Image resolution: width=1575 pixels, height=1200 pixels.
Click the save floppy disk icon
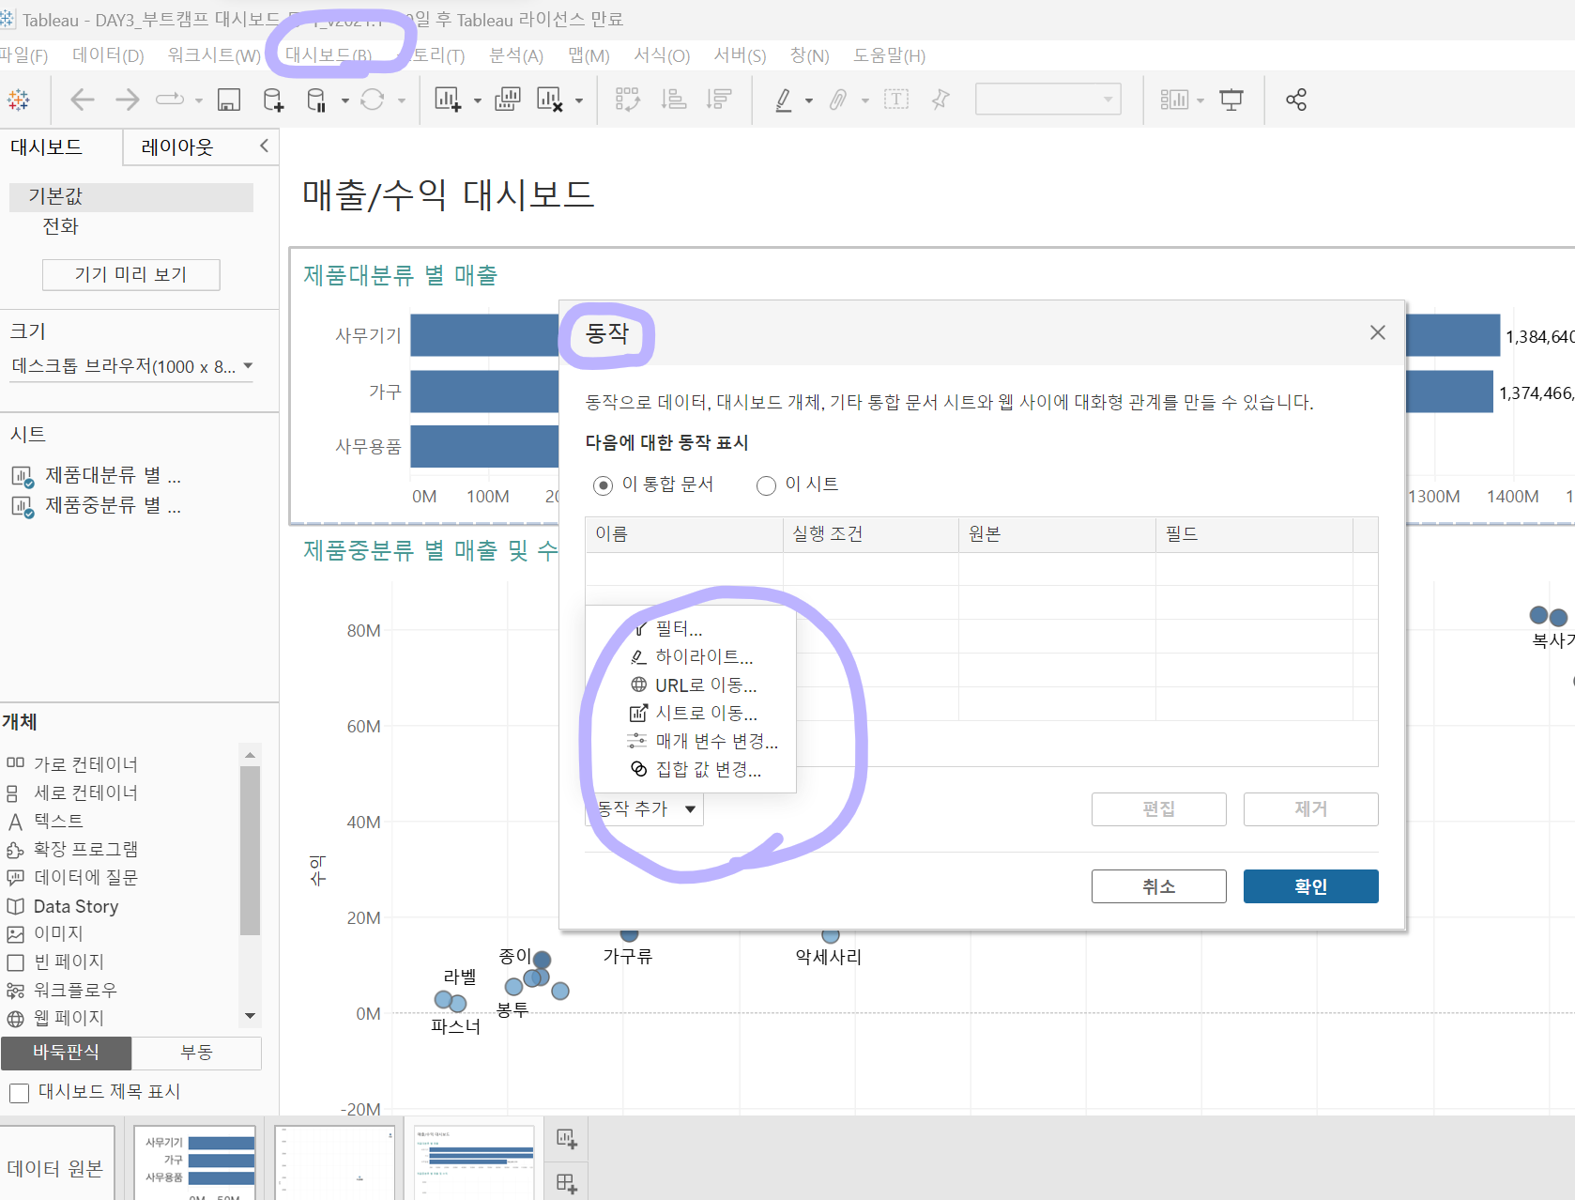[229, 100]
